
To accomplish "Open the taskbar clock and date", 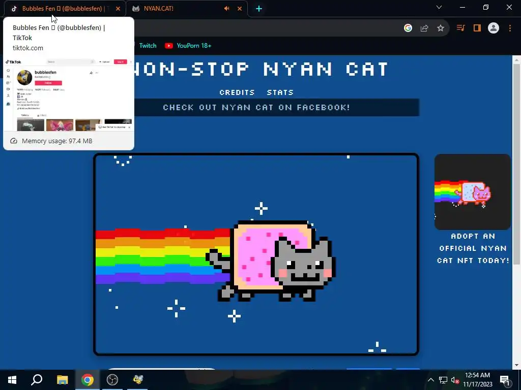I will [x=478, y=380].
